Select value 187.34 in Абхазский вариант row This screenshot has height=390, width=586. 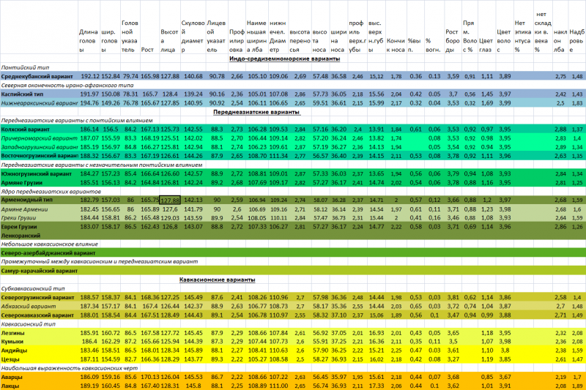(90, 306)
